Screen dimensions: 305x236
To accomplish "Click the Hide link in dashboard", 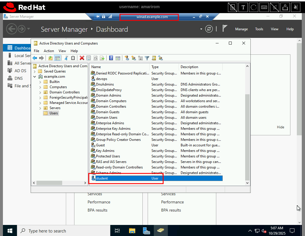I will (280, 127).
